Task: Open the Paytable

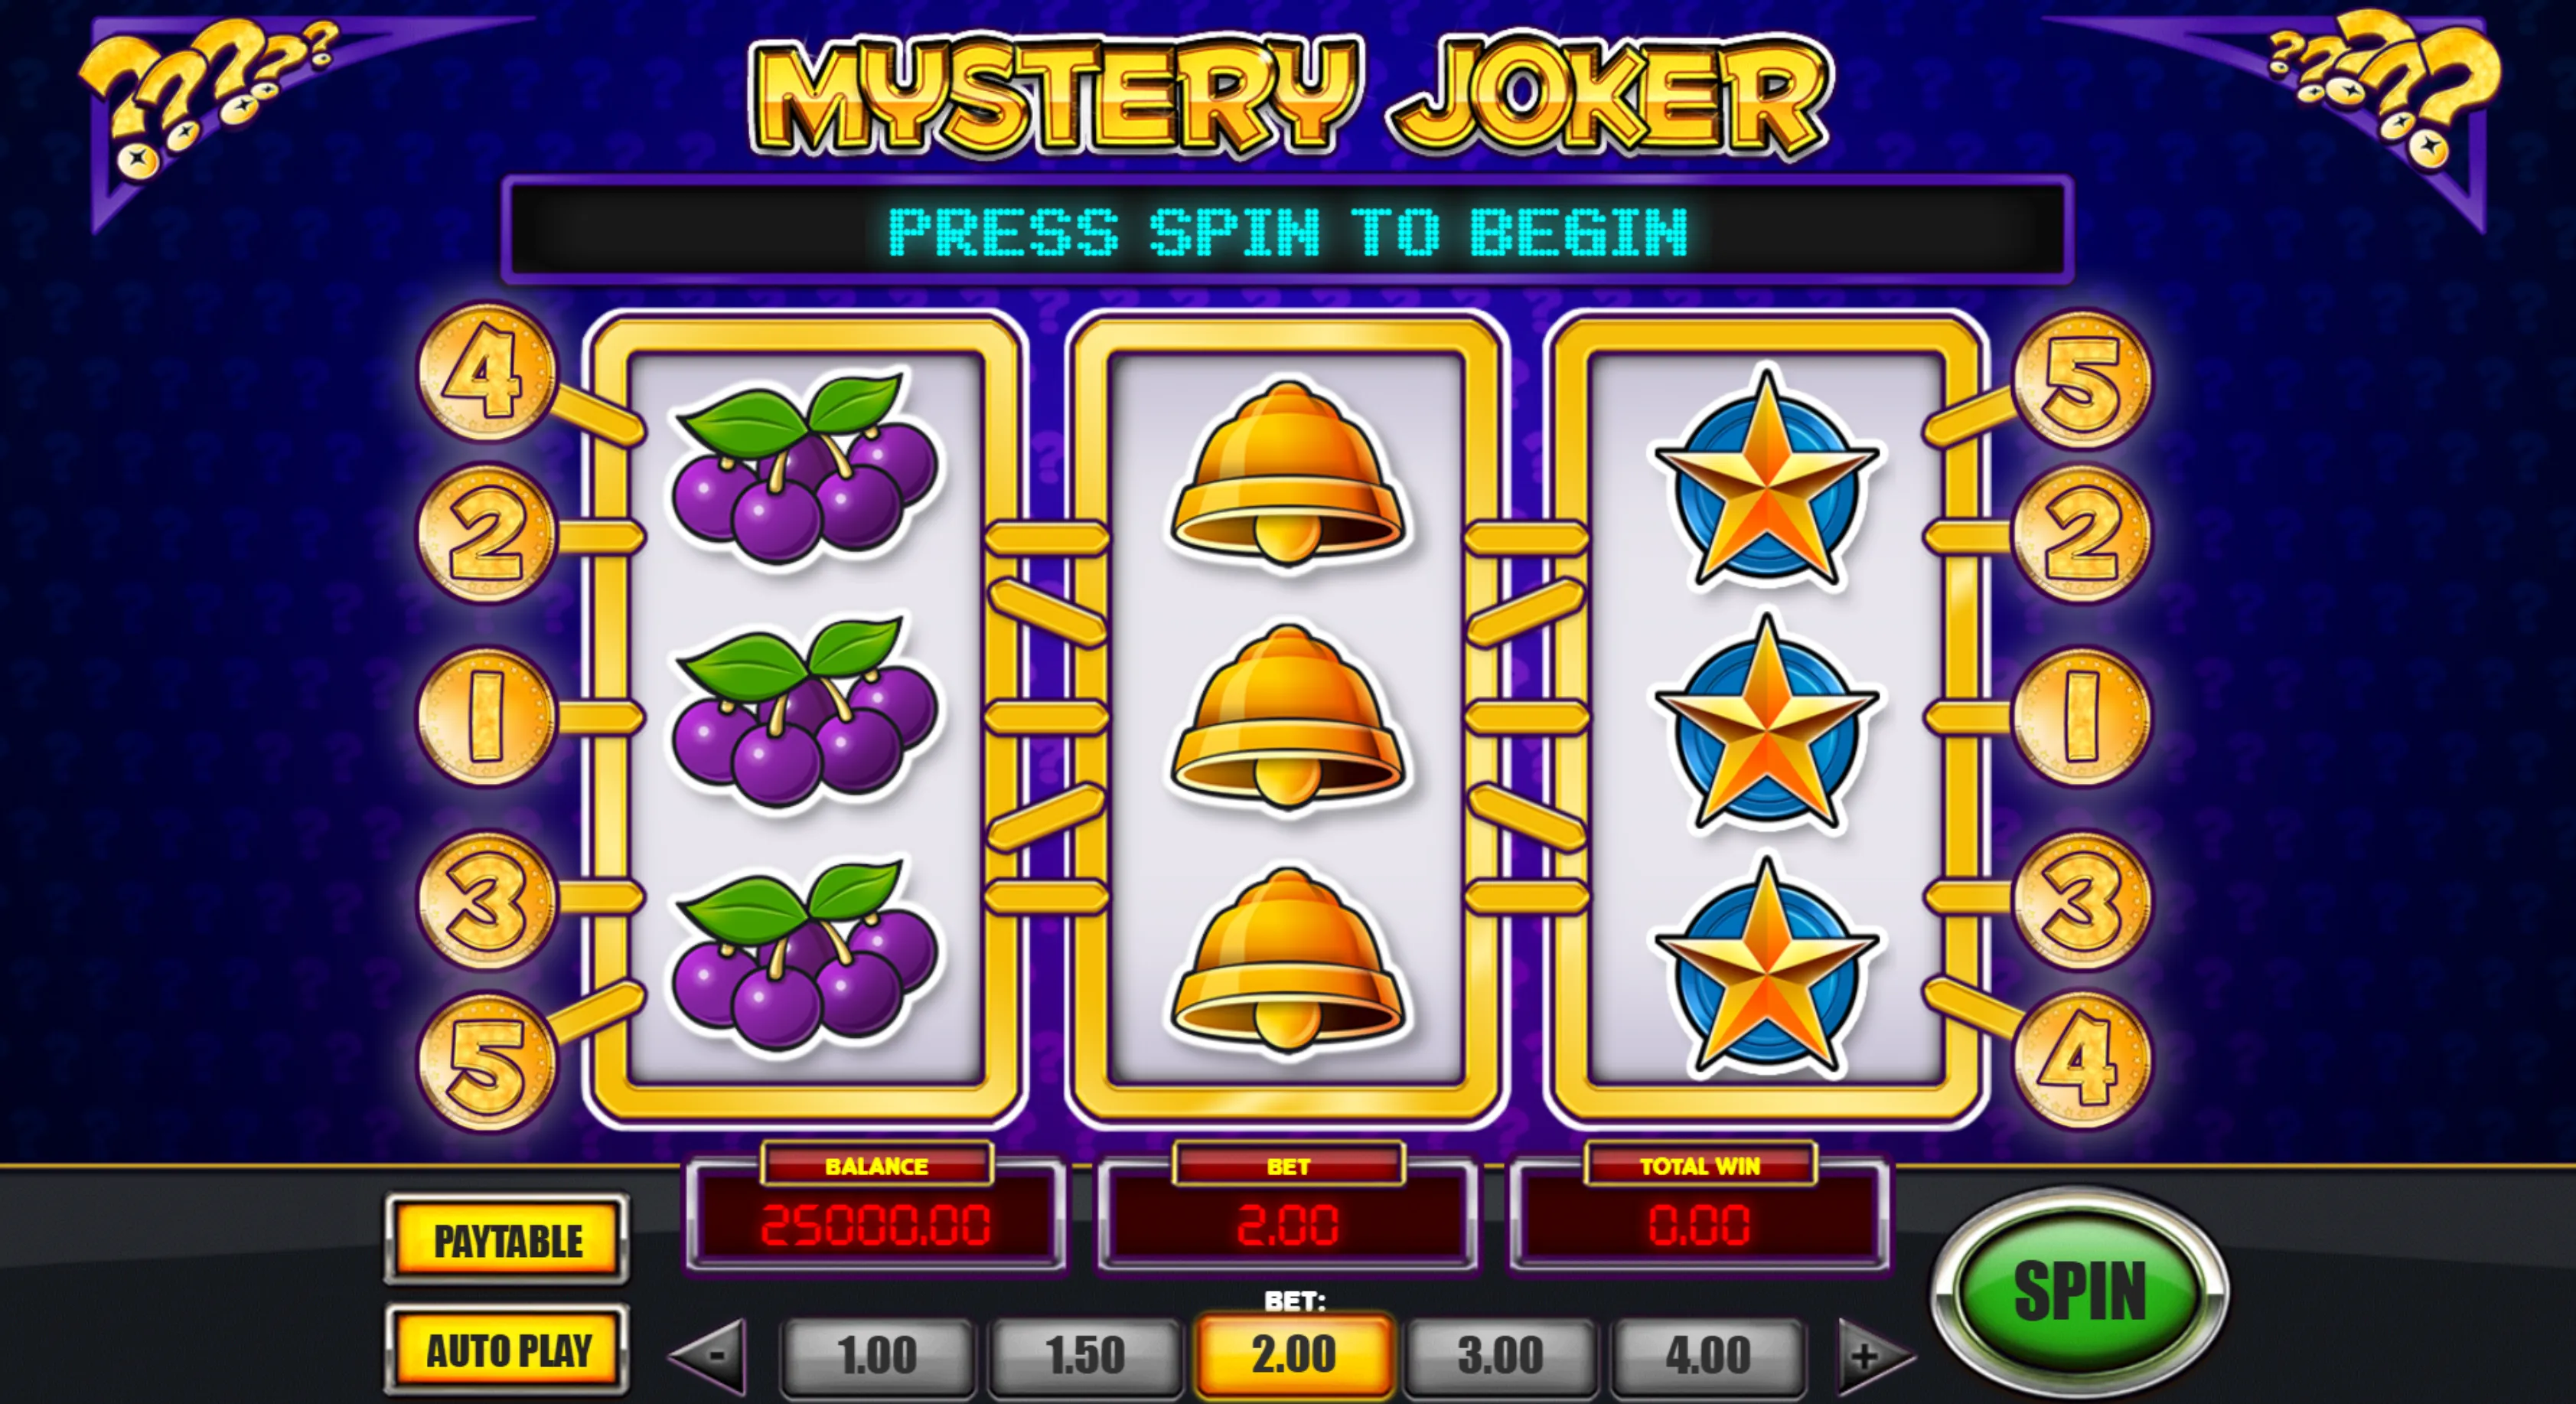Action: tap(507, 1240)
